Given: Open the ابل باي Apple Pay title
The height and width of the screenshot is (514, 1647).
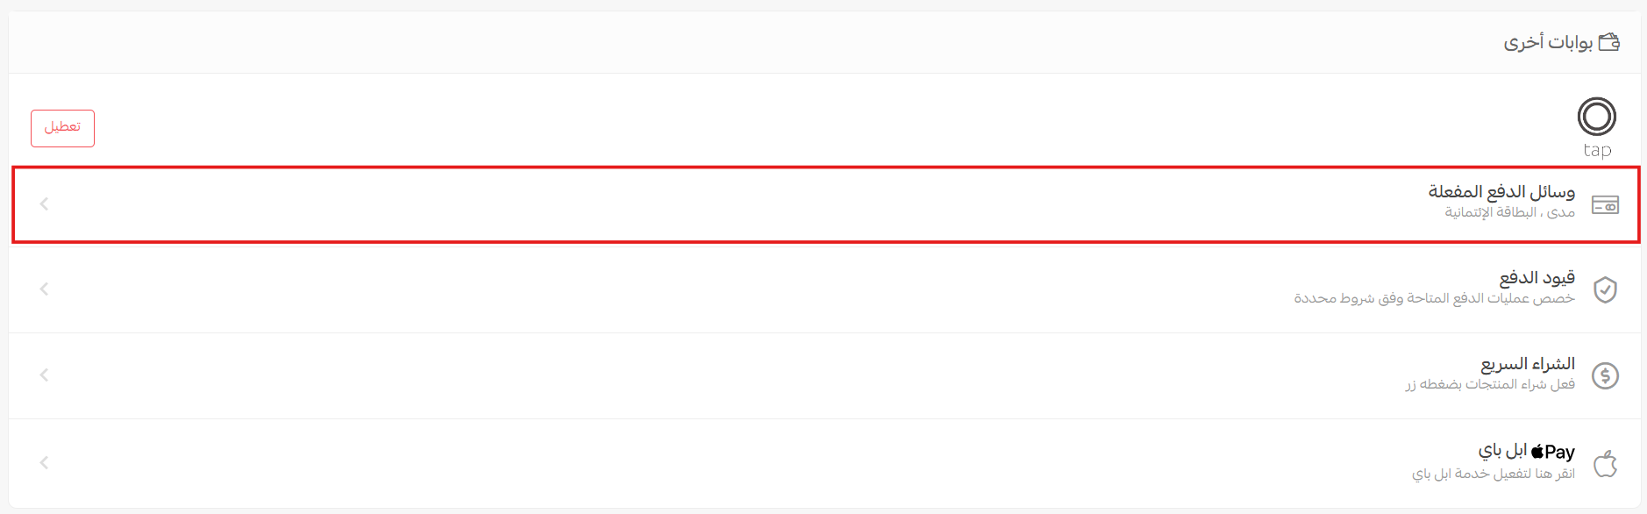Looking at the screenshot, I should pyautogui.click(x=1526, y=452).
